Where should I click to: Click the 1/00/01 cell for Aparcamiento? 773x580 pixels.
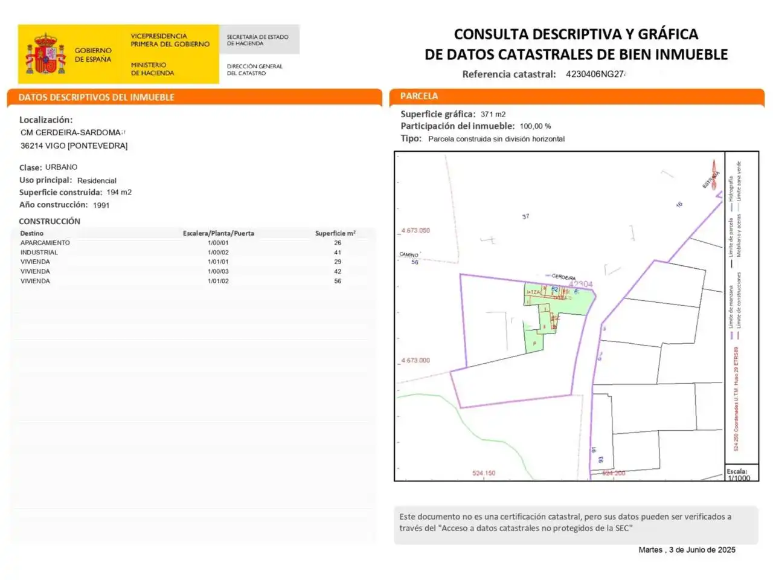(218, 243)
